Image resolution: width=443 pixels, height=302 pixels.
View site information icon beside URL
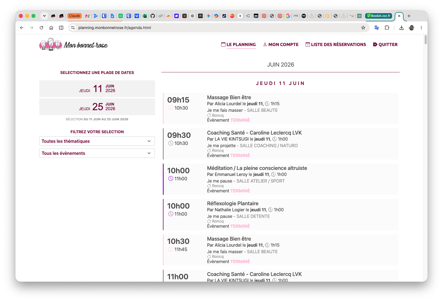coord(73,28)
